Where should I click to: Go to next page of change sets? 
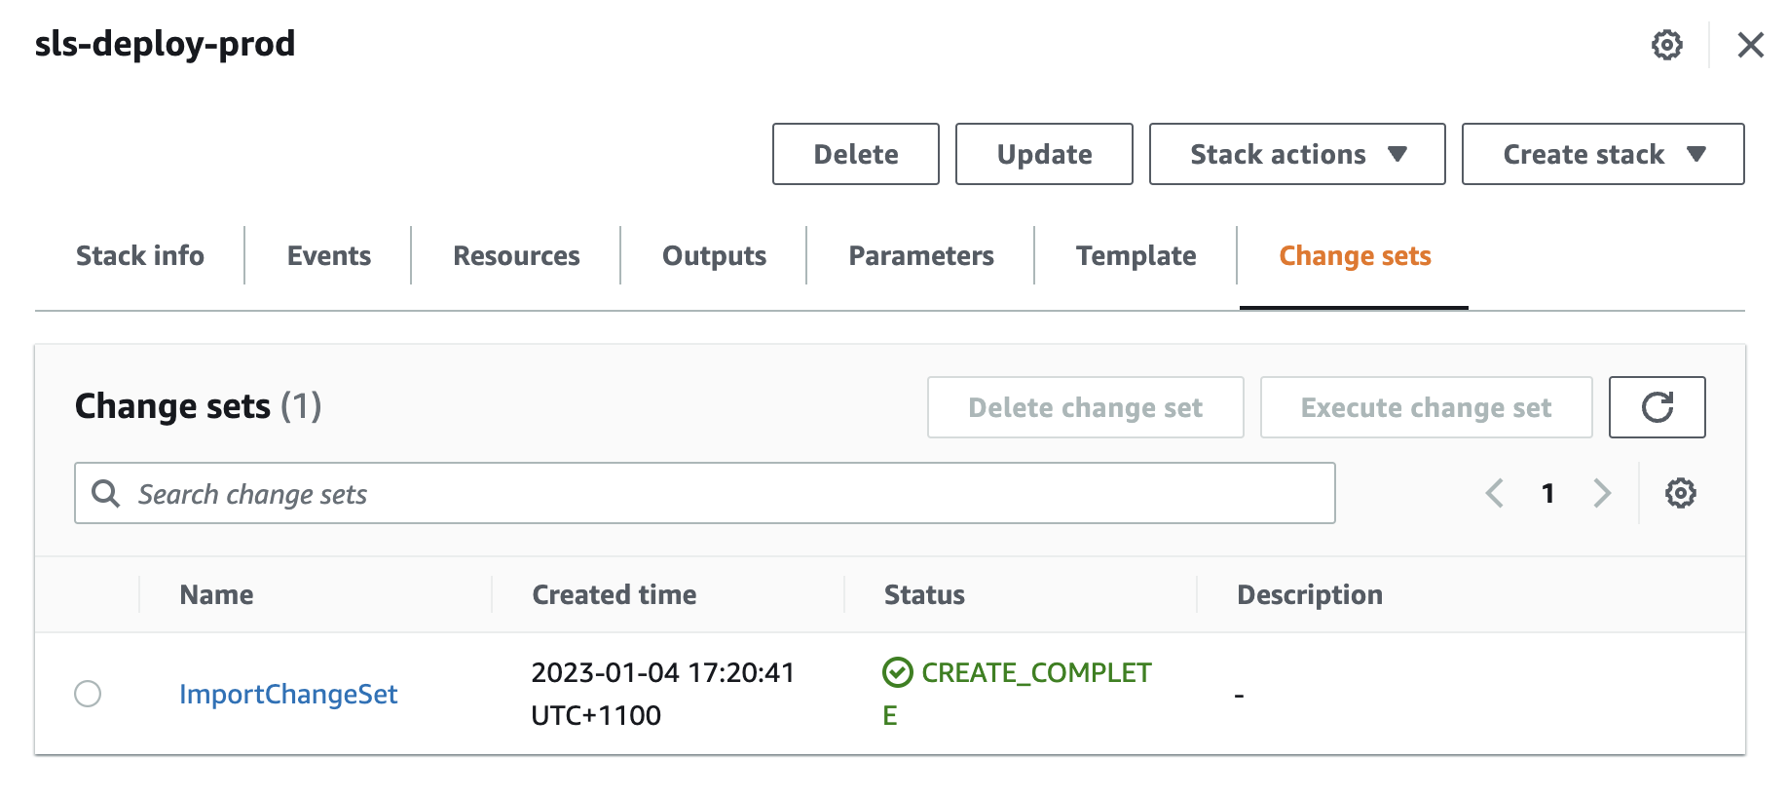click(1602, 493)
